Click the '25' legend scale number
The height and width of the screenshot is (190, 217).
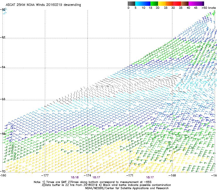[166, 8]
